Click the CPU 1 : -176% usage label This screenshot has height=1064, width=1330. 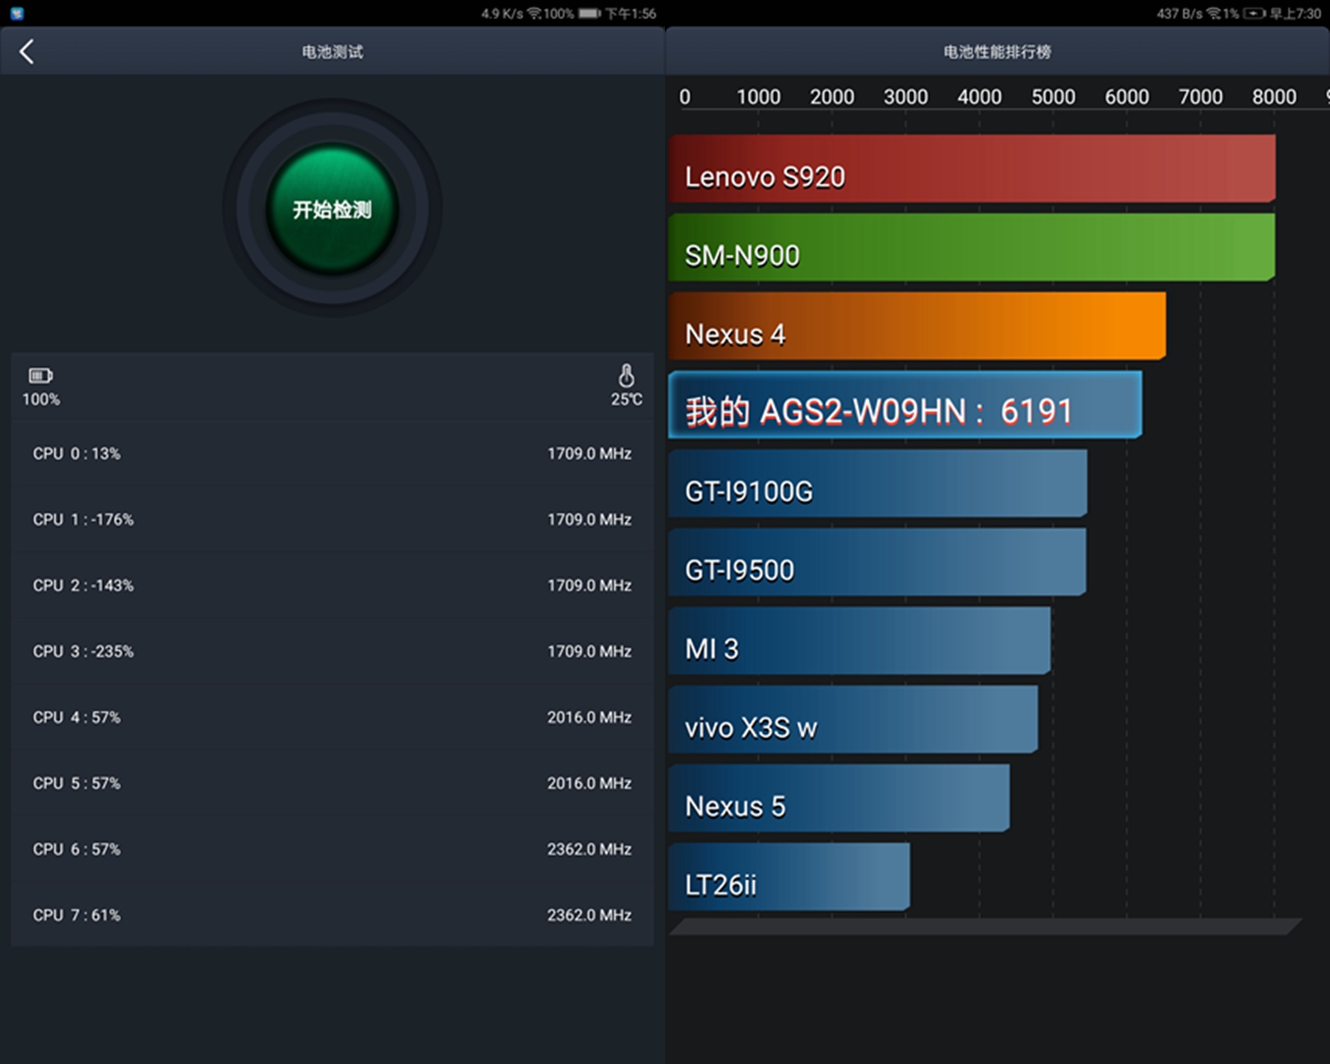point(83,520)
